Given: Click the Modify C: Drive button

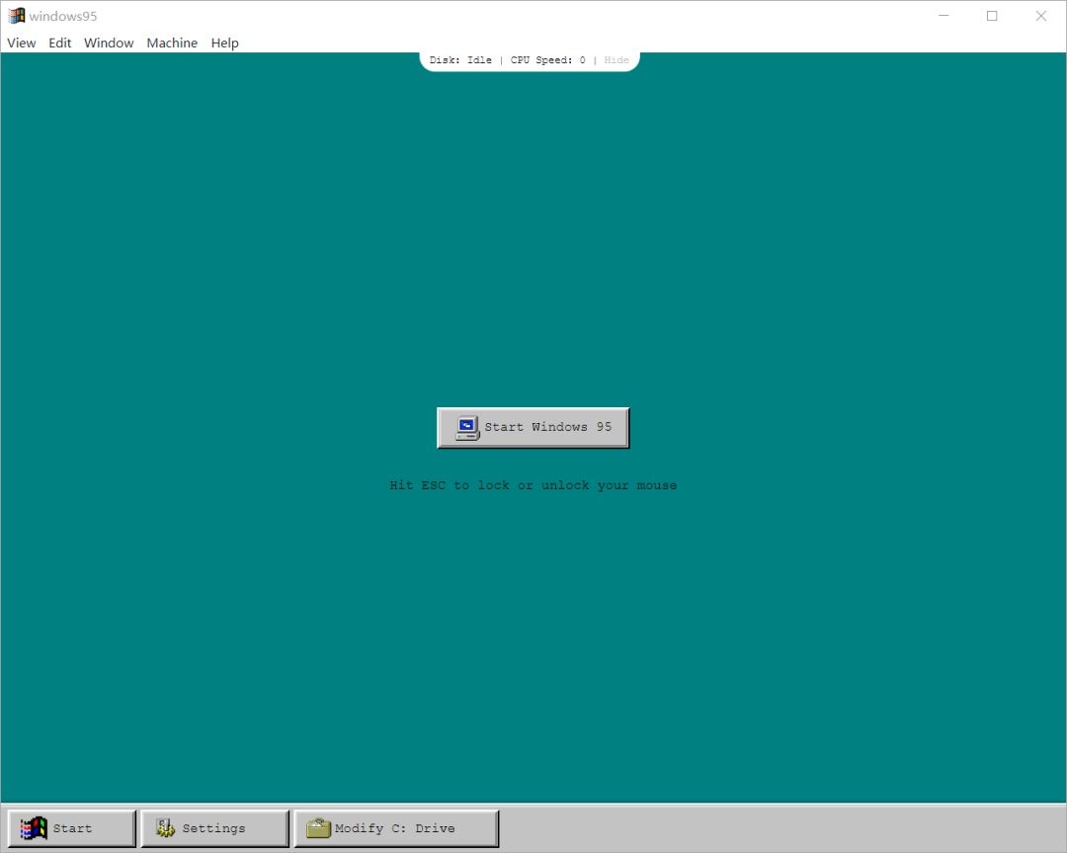Looking at the screenshot, I should (395, 827).
